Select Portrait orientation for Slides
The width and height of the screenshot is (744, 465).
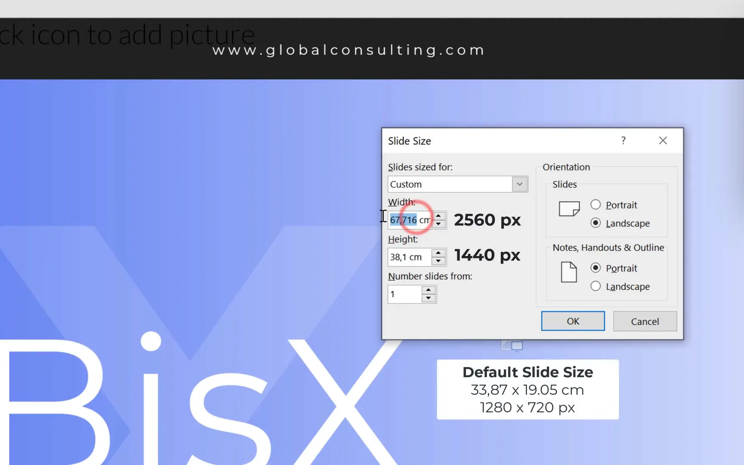pos(596,205)
